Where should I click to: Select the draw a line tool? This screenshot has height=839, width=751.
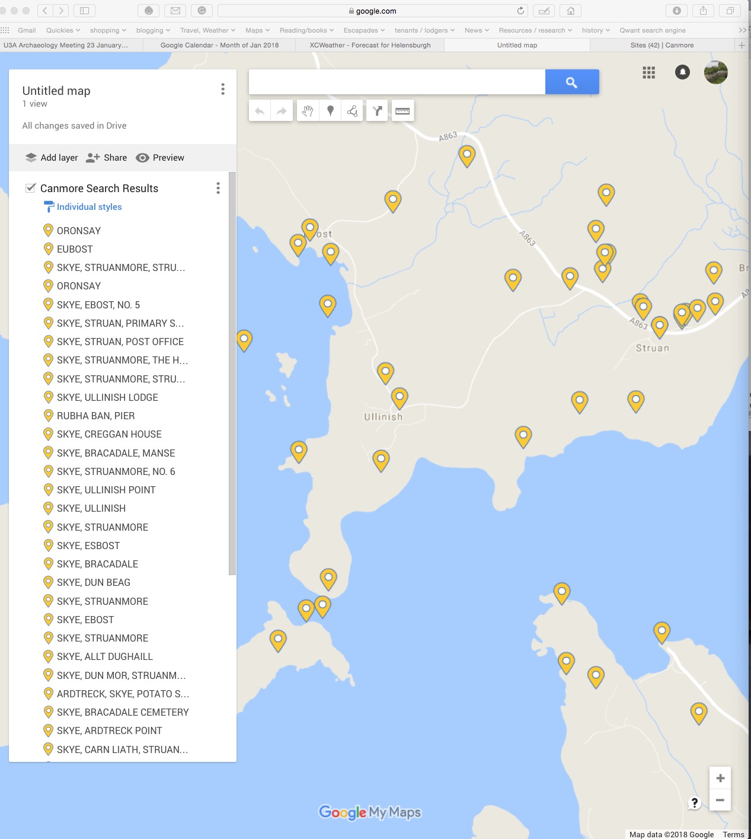coord(352,111)
